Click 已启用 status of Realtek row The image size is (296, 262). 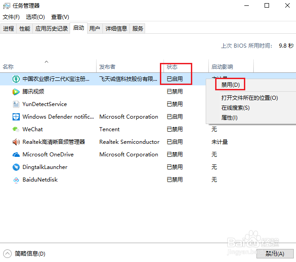[175, 142]
